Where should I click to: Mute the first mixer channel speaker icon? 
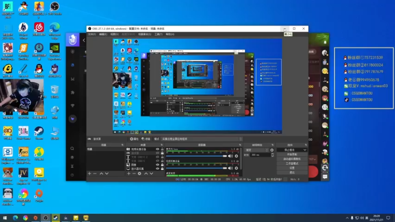(x=230, y=156)
